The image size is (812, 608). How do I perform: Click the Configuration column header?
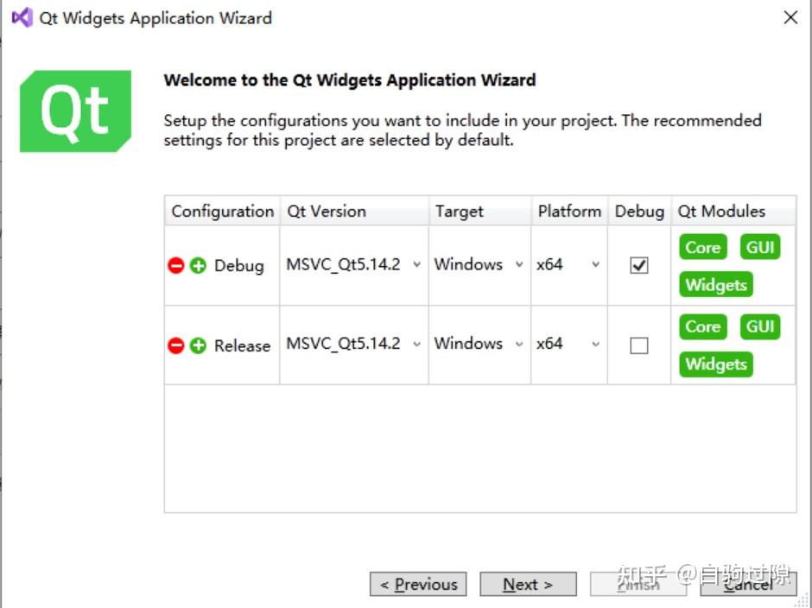(222, 211)
